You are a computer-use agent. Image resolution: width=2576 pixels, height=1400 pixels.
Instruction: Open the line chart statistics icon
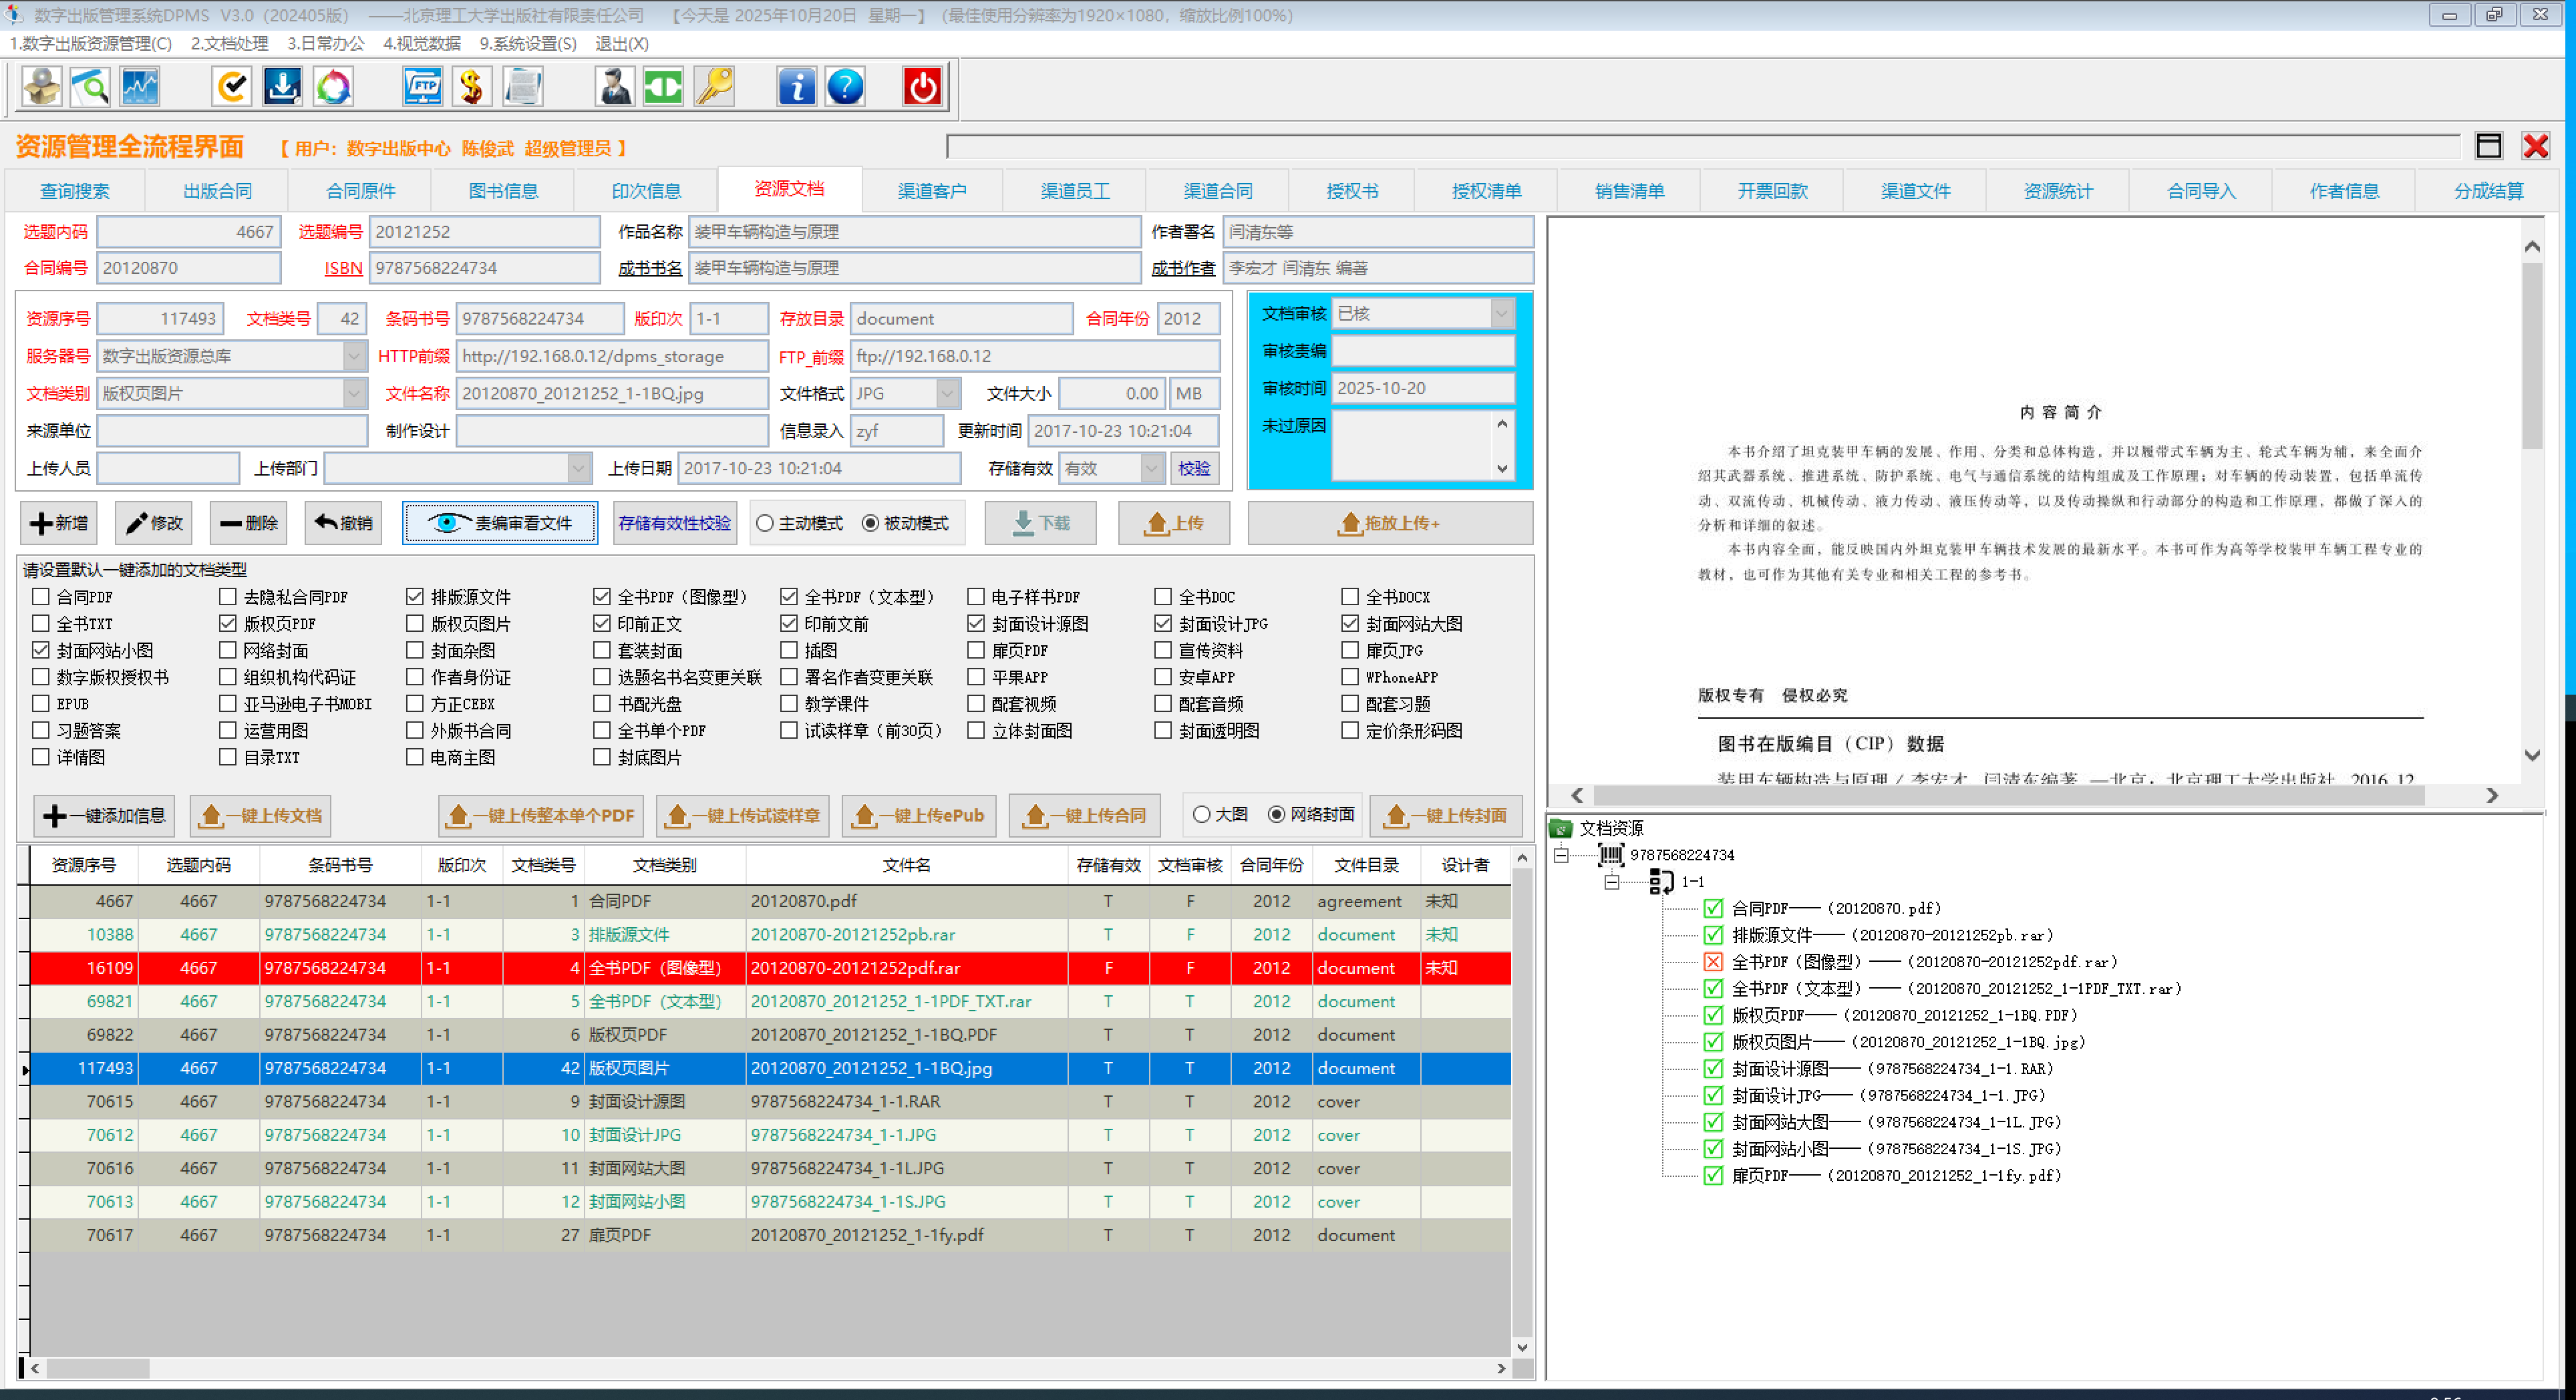(x=140, y=87)
